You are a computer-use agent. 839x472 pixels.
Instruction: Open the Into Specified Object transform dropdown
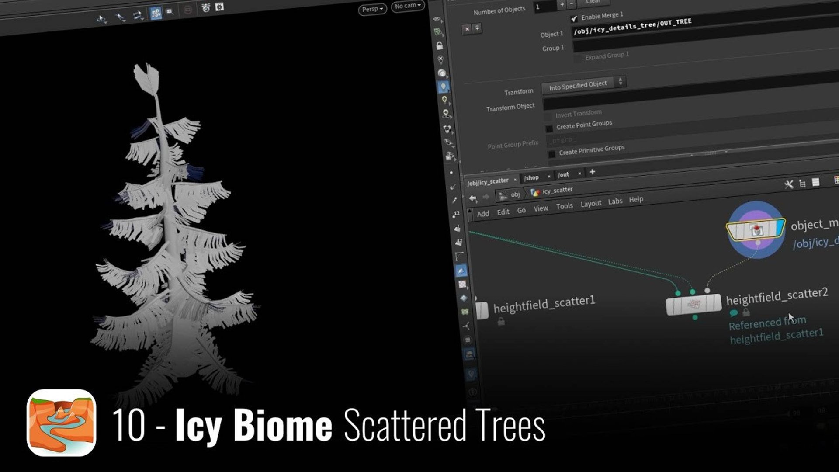581,83
